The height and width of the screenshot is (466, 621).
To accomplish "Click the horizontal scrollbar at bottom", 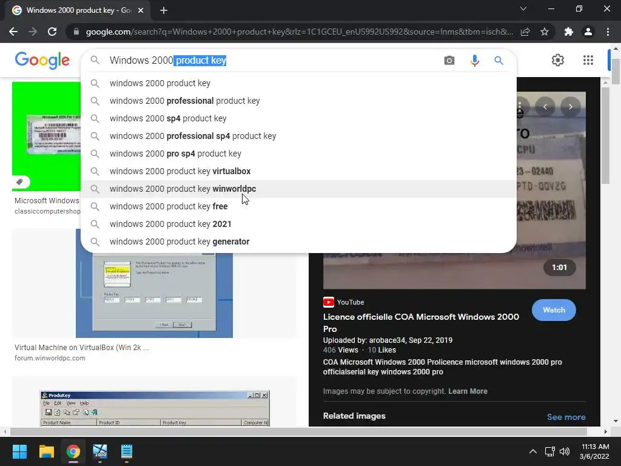I will point(298,431).
